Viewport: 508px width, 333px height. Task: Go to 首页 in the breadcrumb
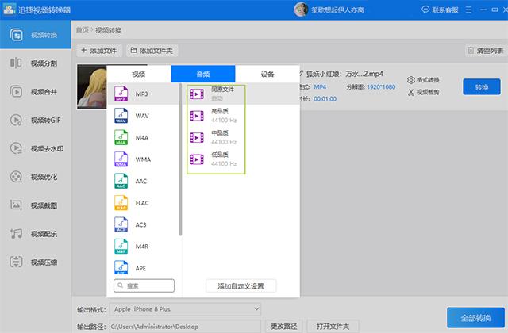pyautogui.click(x=83, y=30)
